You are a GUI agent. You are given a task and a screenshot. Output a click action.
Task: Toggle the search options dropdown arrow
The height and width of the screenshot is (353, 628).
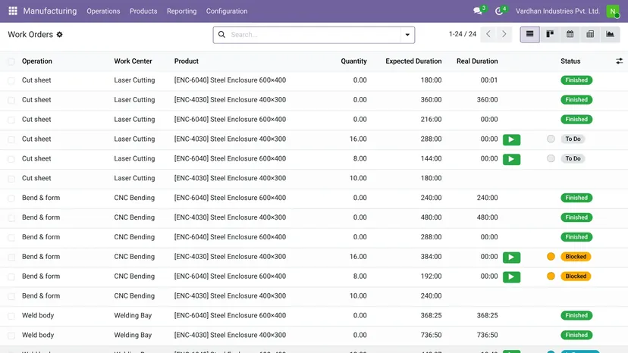pos(407,35)
